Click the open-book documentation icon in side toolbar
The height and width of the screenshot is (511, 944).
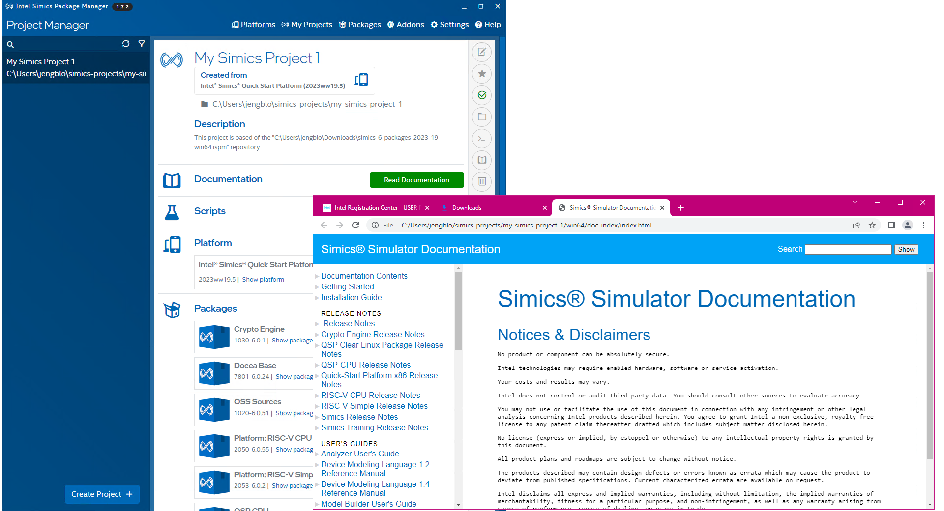(x=482, y=160)
